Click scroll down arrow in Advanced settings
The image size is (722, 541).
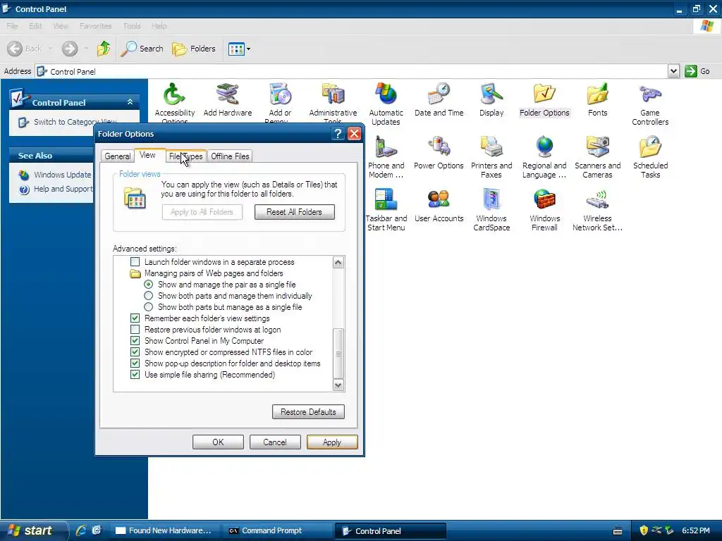click(338, 385)
